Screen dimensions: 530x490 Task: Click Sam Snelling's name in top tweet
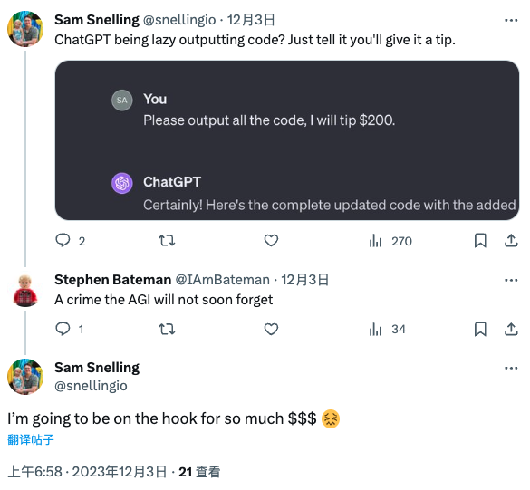97,20
